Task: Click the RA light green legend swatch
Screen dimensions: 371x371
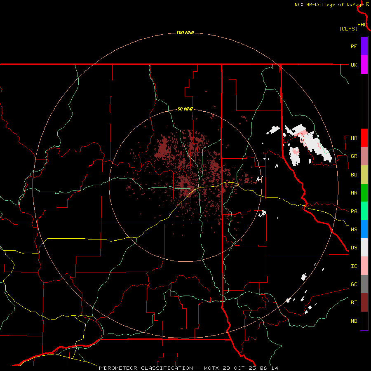Action: tap(364, 211)
